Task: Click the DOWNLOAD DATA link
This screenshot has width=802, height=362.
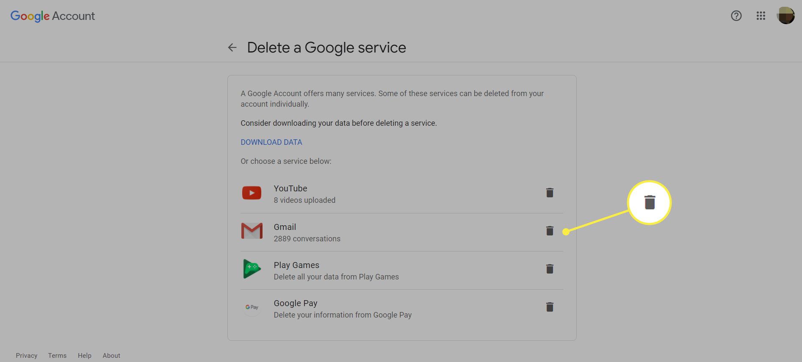Action: 271,142
